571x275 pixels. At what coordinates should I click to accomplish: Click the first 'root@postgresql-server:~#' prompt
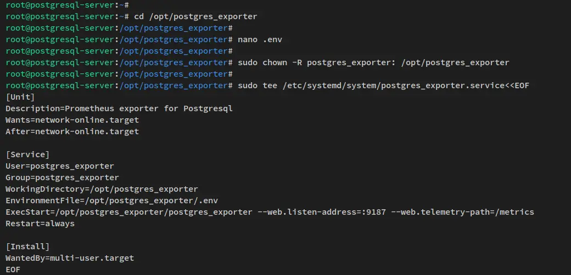[x=68, y=5]
